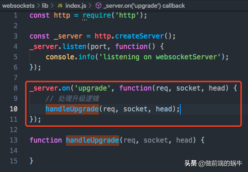Click the "const" keyword on line 3
The height and width of the screenshot is (172, 248).
click(40, 36)
